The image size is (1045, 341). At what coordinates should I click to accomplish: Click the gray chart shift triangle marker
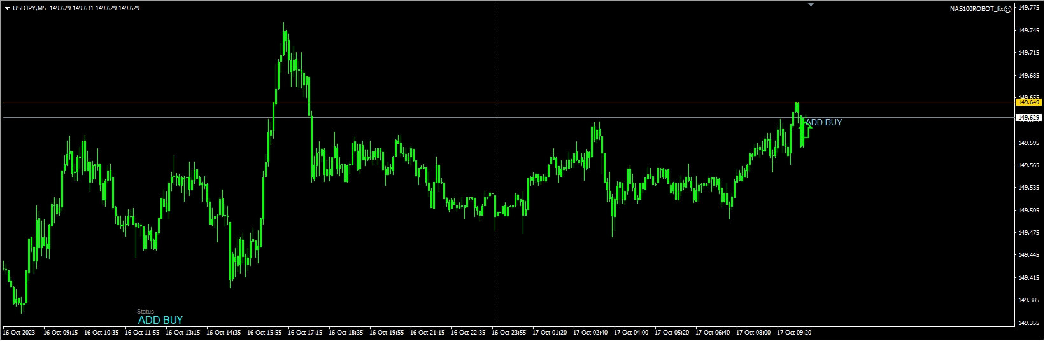pyautogui.click(x=811, y=5)
